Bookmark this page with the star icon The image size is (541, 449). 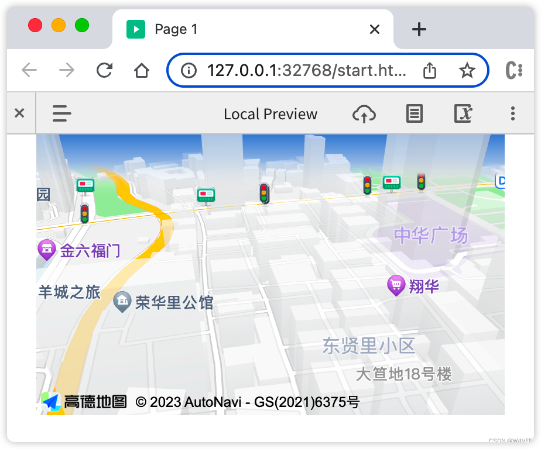coord(467,71)
